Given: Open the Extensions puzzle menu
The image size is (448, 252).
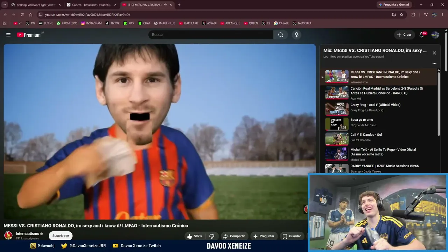Looking at the screenshot, I should (x=413, y=15).
